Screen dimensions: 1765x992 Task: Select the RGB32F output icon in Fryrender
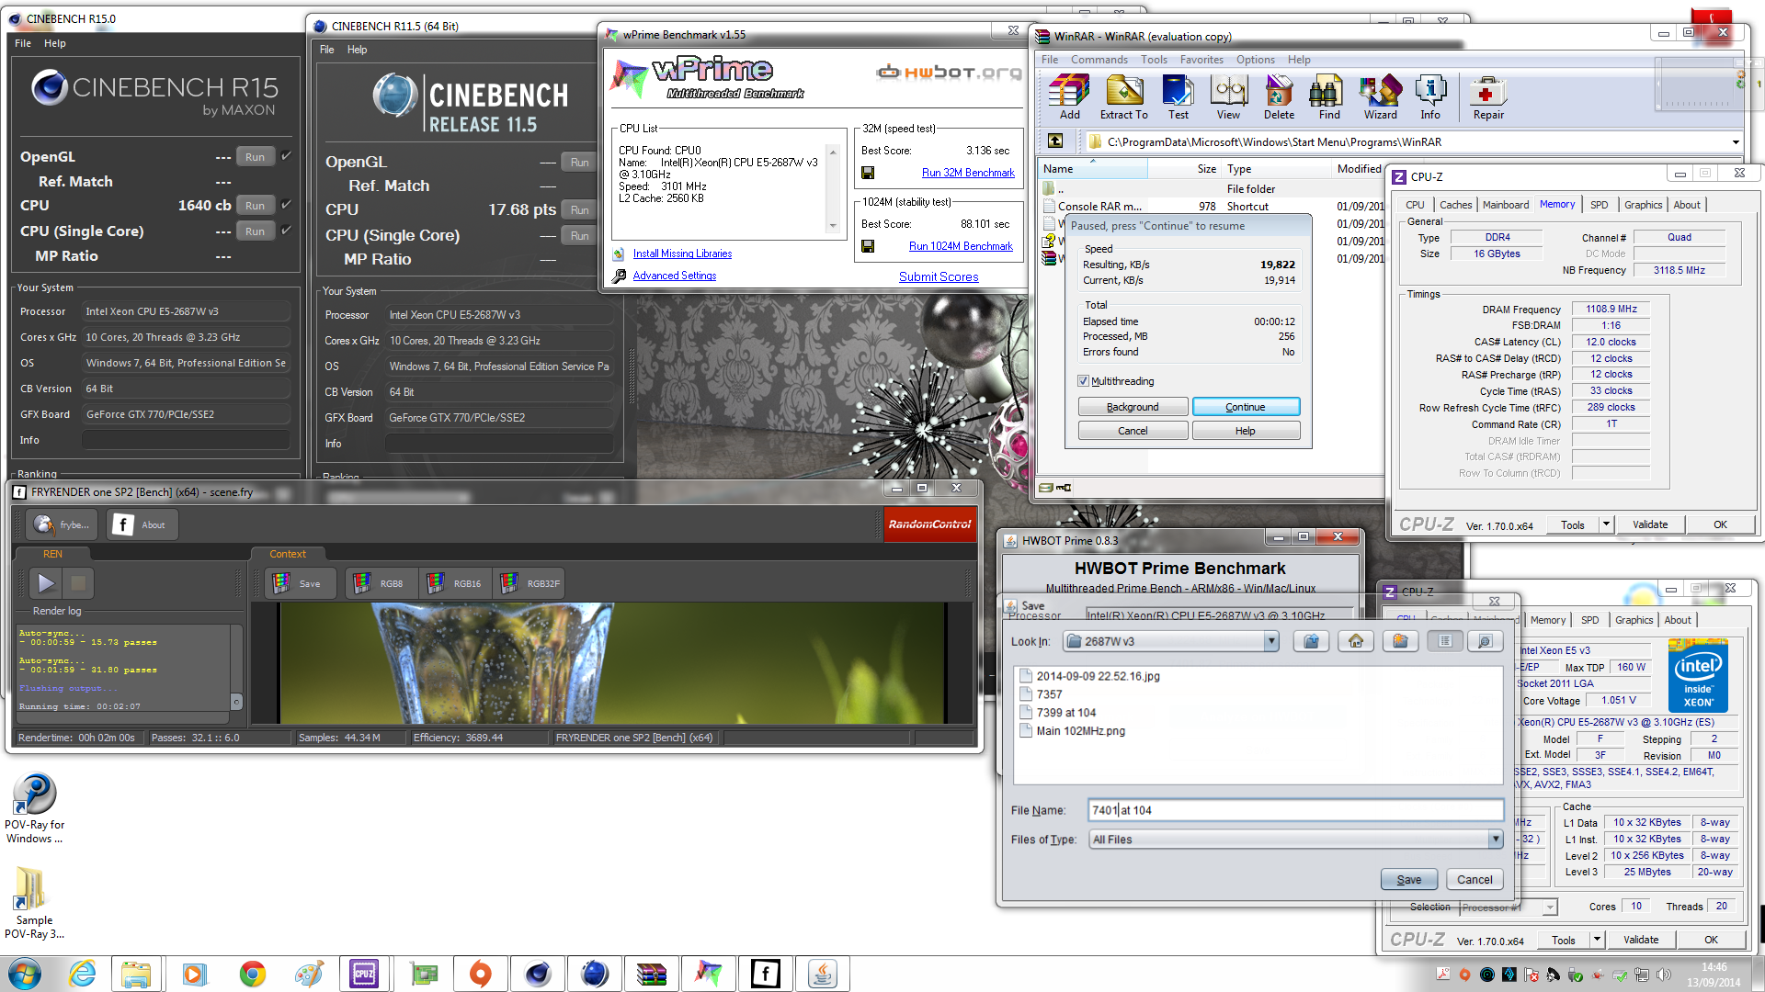point(529,583)
